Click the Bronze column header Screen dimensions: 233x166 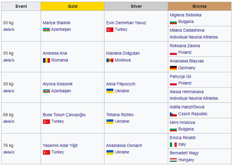pos(199,6)
